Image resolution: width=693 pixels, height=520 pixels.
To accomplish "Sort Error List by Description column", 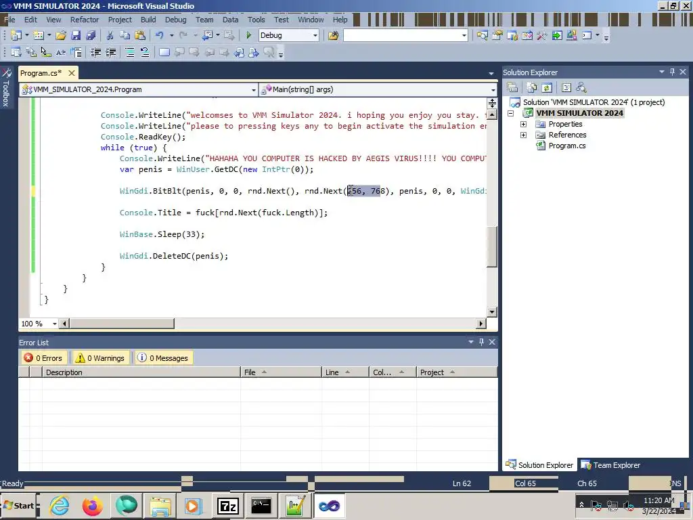I will (141, 372).
